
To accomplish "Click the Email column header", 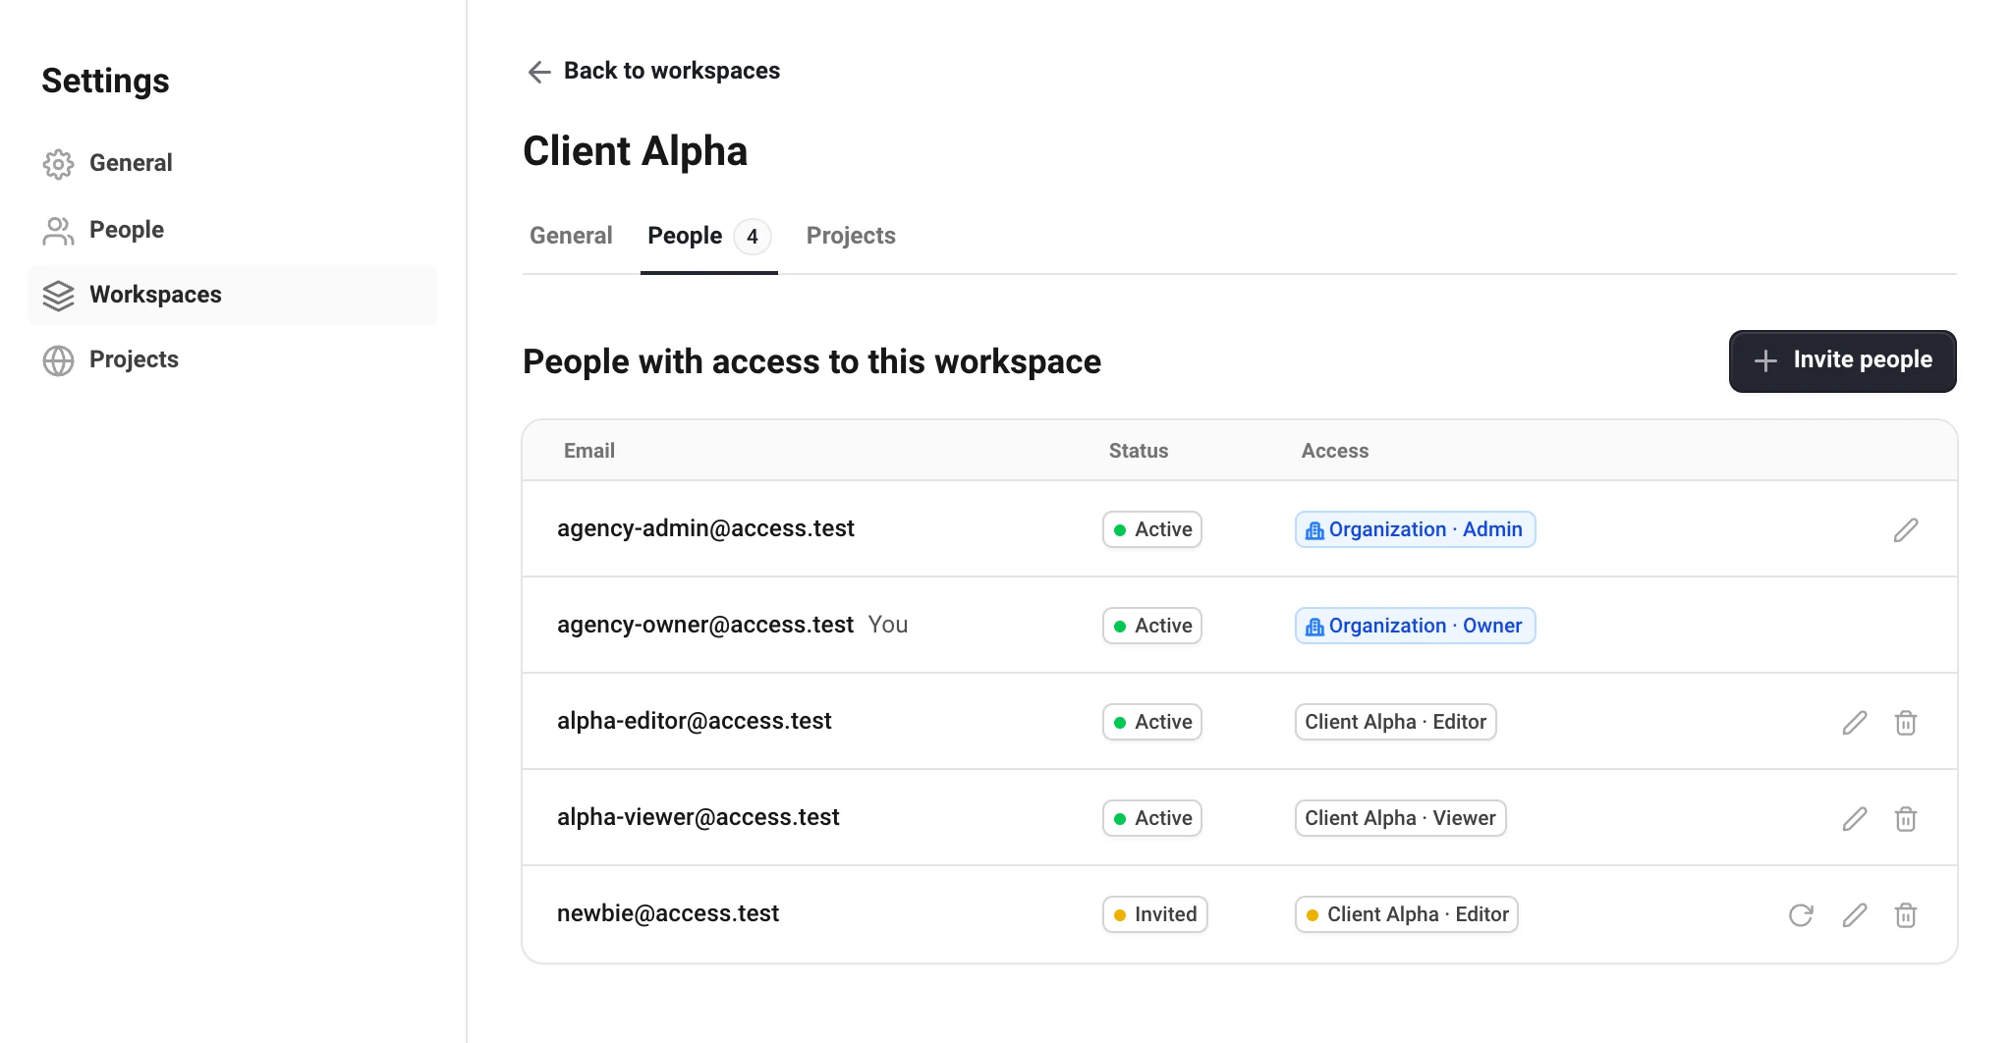I will tap(589, 451).
